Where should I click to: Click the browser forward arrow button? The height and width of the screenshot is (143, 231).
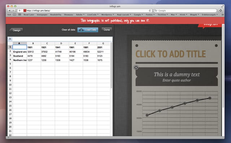pyautogui.click(x=13, y=10)
